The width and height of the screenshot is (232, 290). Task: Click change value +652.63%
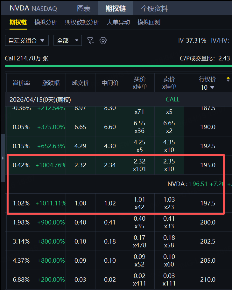51,146
